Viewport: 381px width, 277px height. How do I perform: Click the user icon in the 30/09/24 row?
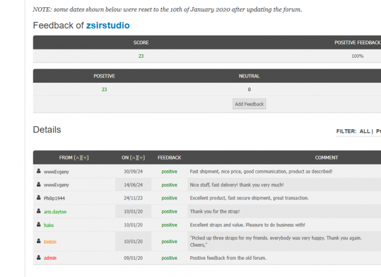(x=39, y=171)
